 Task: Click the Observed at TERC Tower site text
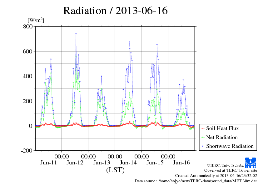coord(231,170)
